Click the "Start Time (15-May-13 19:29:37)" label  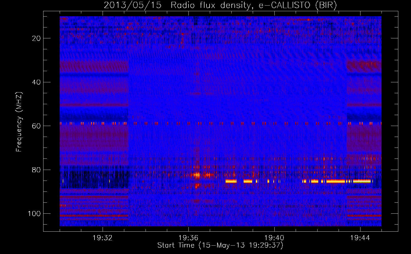pyautogui.click(x=220, y=245)
